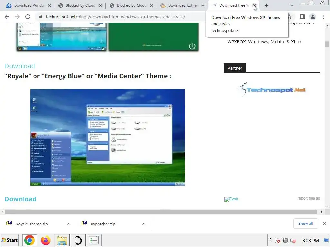Viewport: 330px width, 247px height.
Task: Click zip file icon beside uxpatcher.zip
Action: tap(84, 223)
